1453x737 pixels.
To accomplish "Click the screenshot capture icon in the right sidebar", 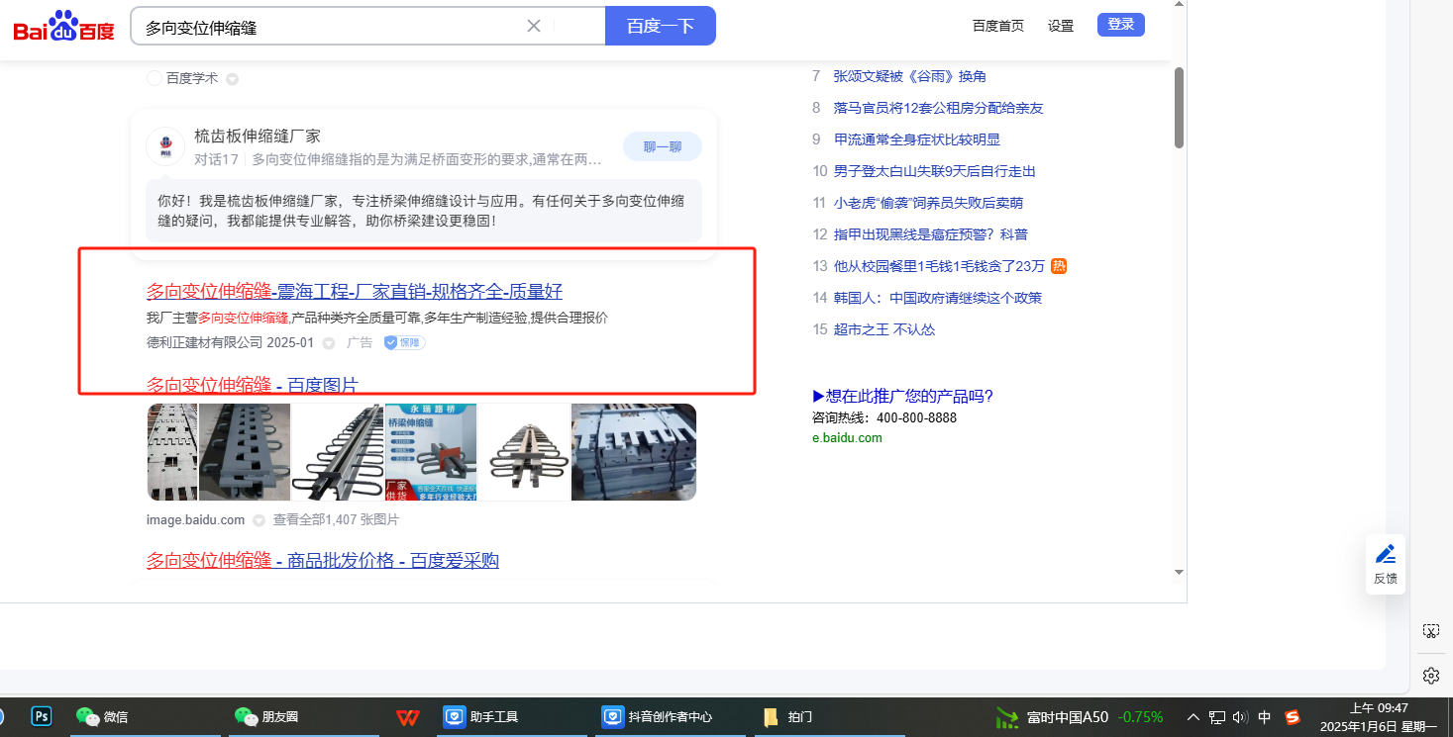I will click(x=1431, y=631).
